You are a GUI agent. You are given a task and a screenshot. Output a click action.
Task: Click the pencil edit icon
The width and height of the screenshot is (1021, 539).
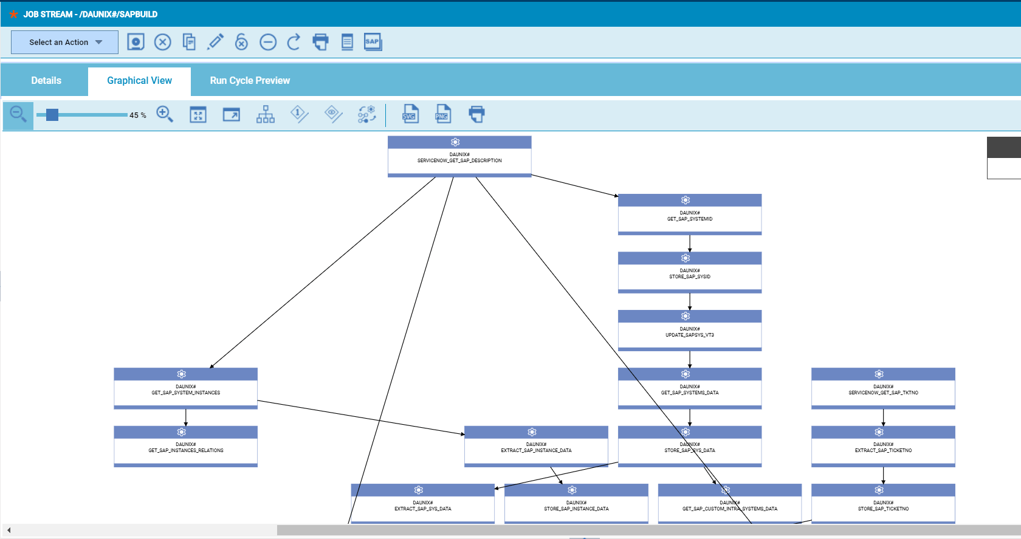pyautogui.click(x=215, y=42)
